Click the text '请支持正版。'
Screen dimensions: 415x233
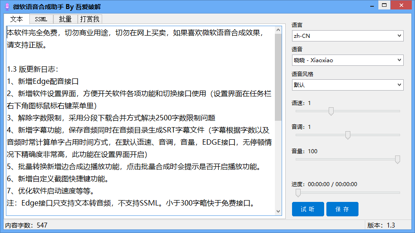[27, 45]
